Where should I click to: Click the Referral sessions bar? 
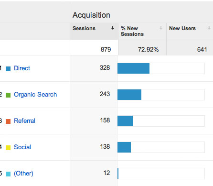[x=125, y=121]
